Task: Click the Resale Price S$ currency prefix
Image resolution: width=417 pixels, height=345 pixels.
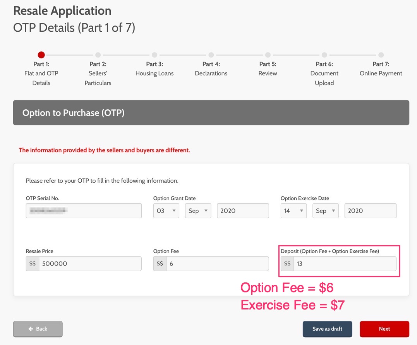Action: point(33,263)
